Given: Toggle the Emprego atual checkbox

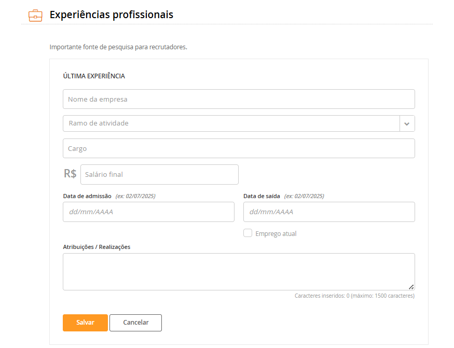Looking at the screenshot, I should [247, 233].
